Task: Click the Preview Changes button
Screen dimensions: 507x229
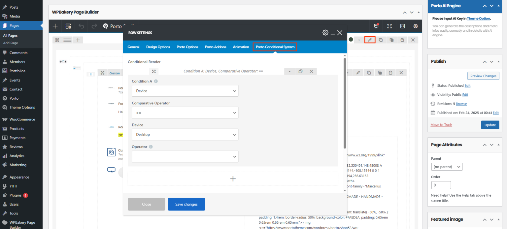Action: pyautogui.click(x=484, y=76)
